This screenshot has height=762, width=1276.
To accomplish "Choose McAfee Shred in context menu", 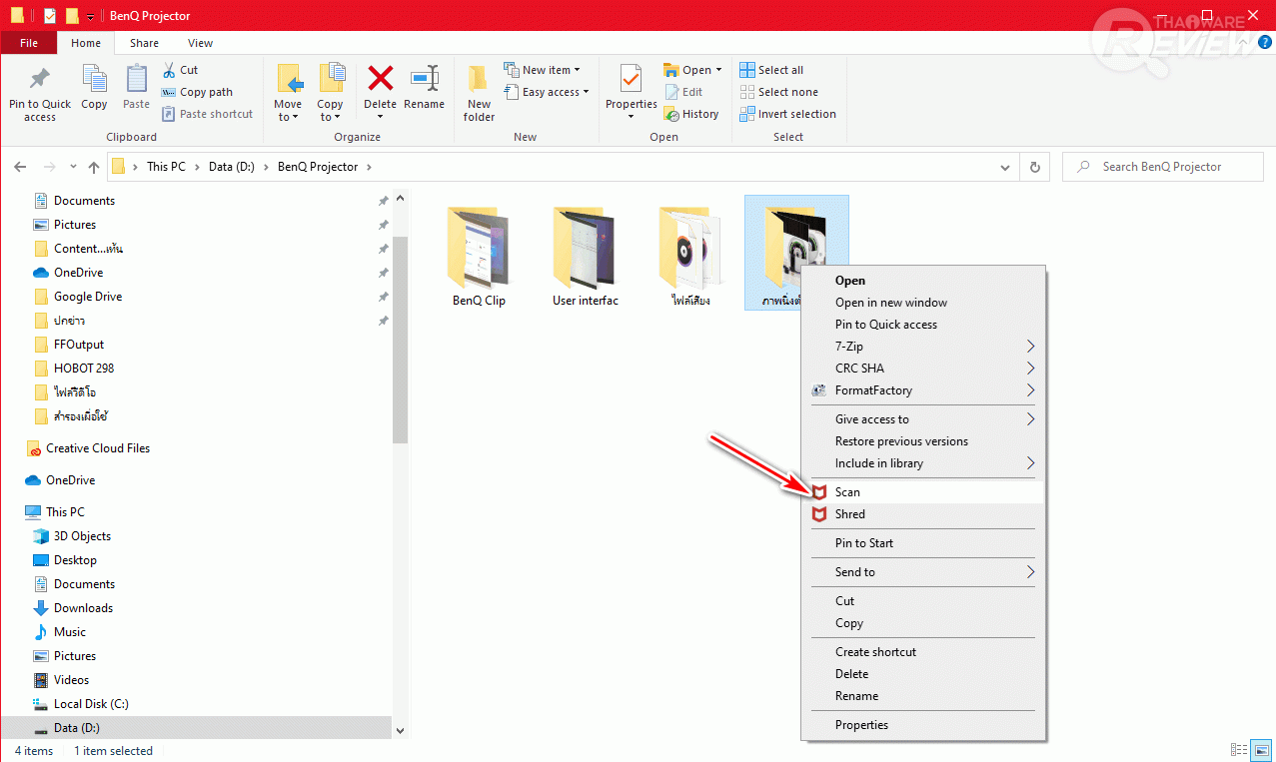I will (x=923, y=514).
